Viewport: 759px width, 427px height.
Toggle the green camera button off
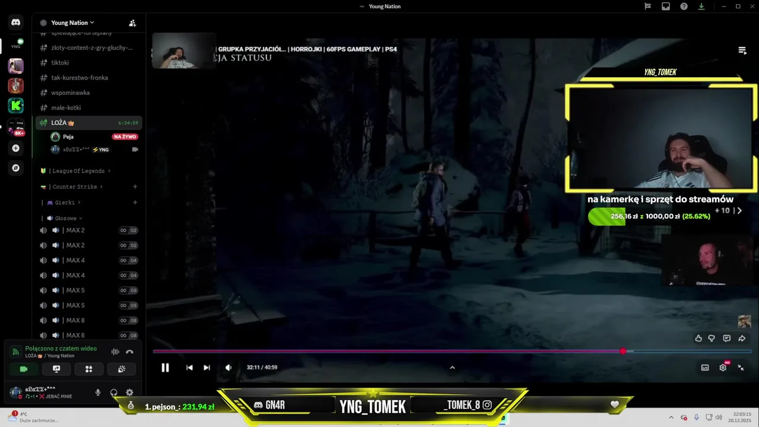pos(24,369)
